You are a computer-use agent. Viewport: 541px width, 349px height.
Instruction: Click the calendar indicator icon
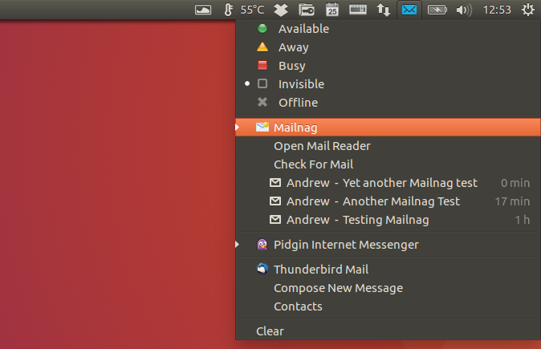coord(332,10)
